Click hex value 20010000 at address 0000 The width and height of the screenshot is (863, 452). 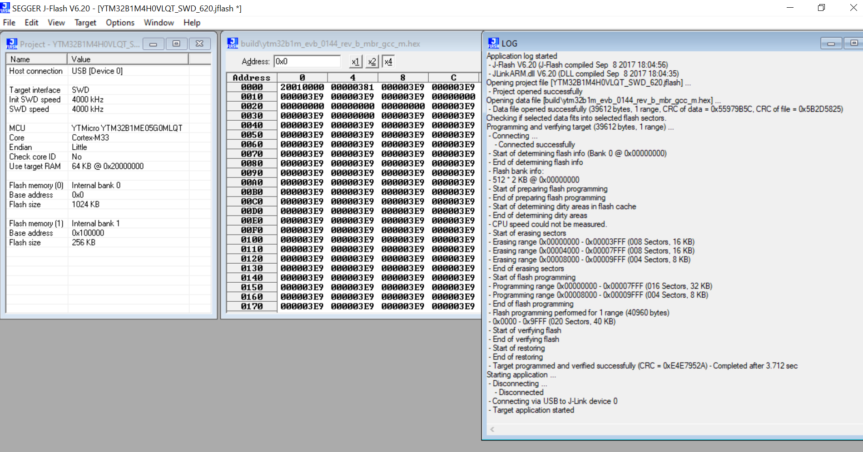[302, 87]
